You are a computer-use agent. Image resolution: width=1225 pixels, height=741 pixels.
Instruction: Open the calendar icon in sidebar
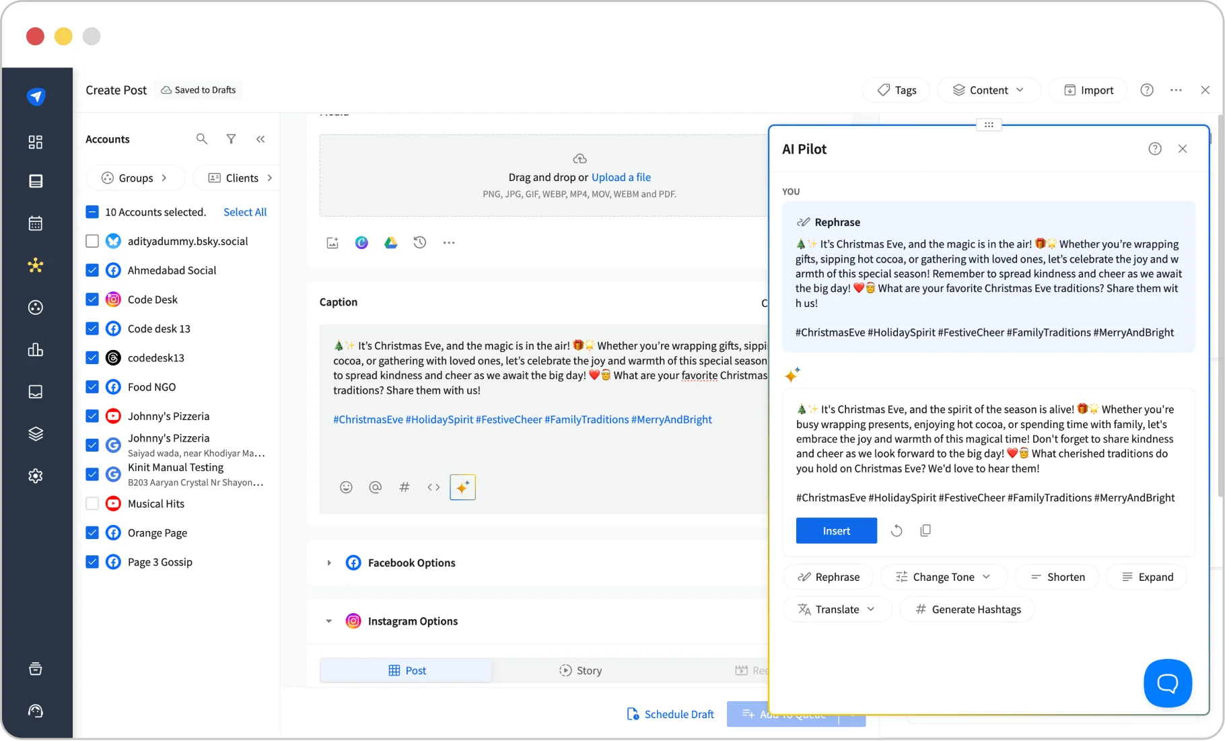pos(35,223)
